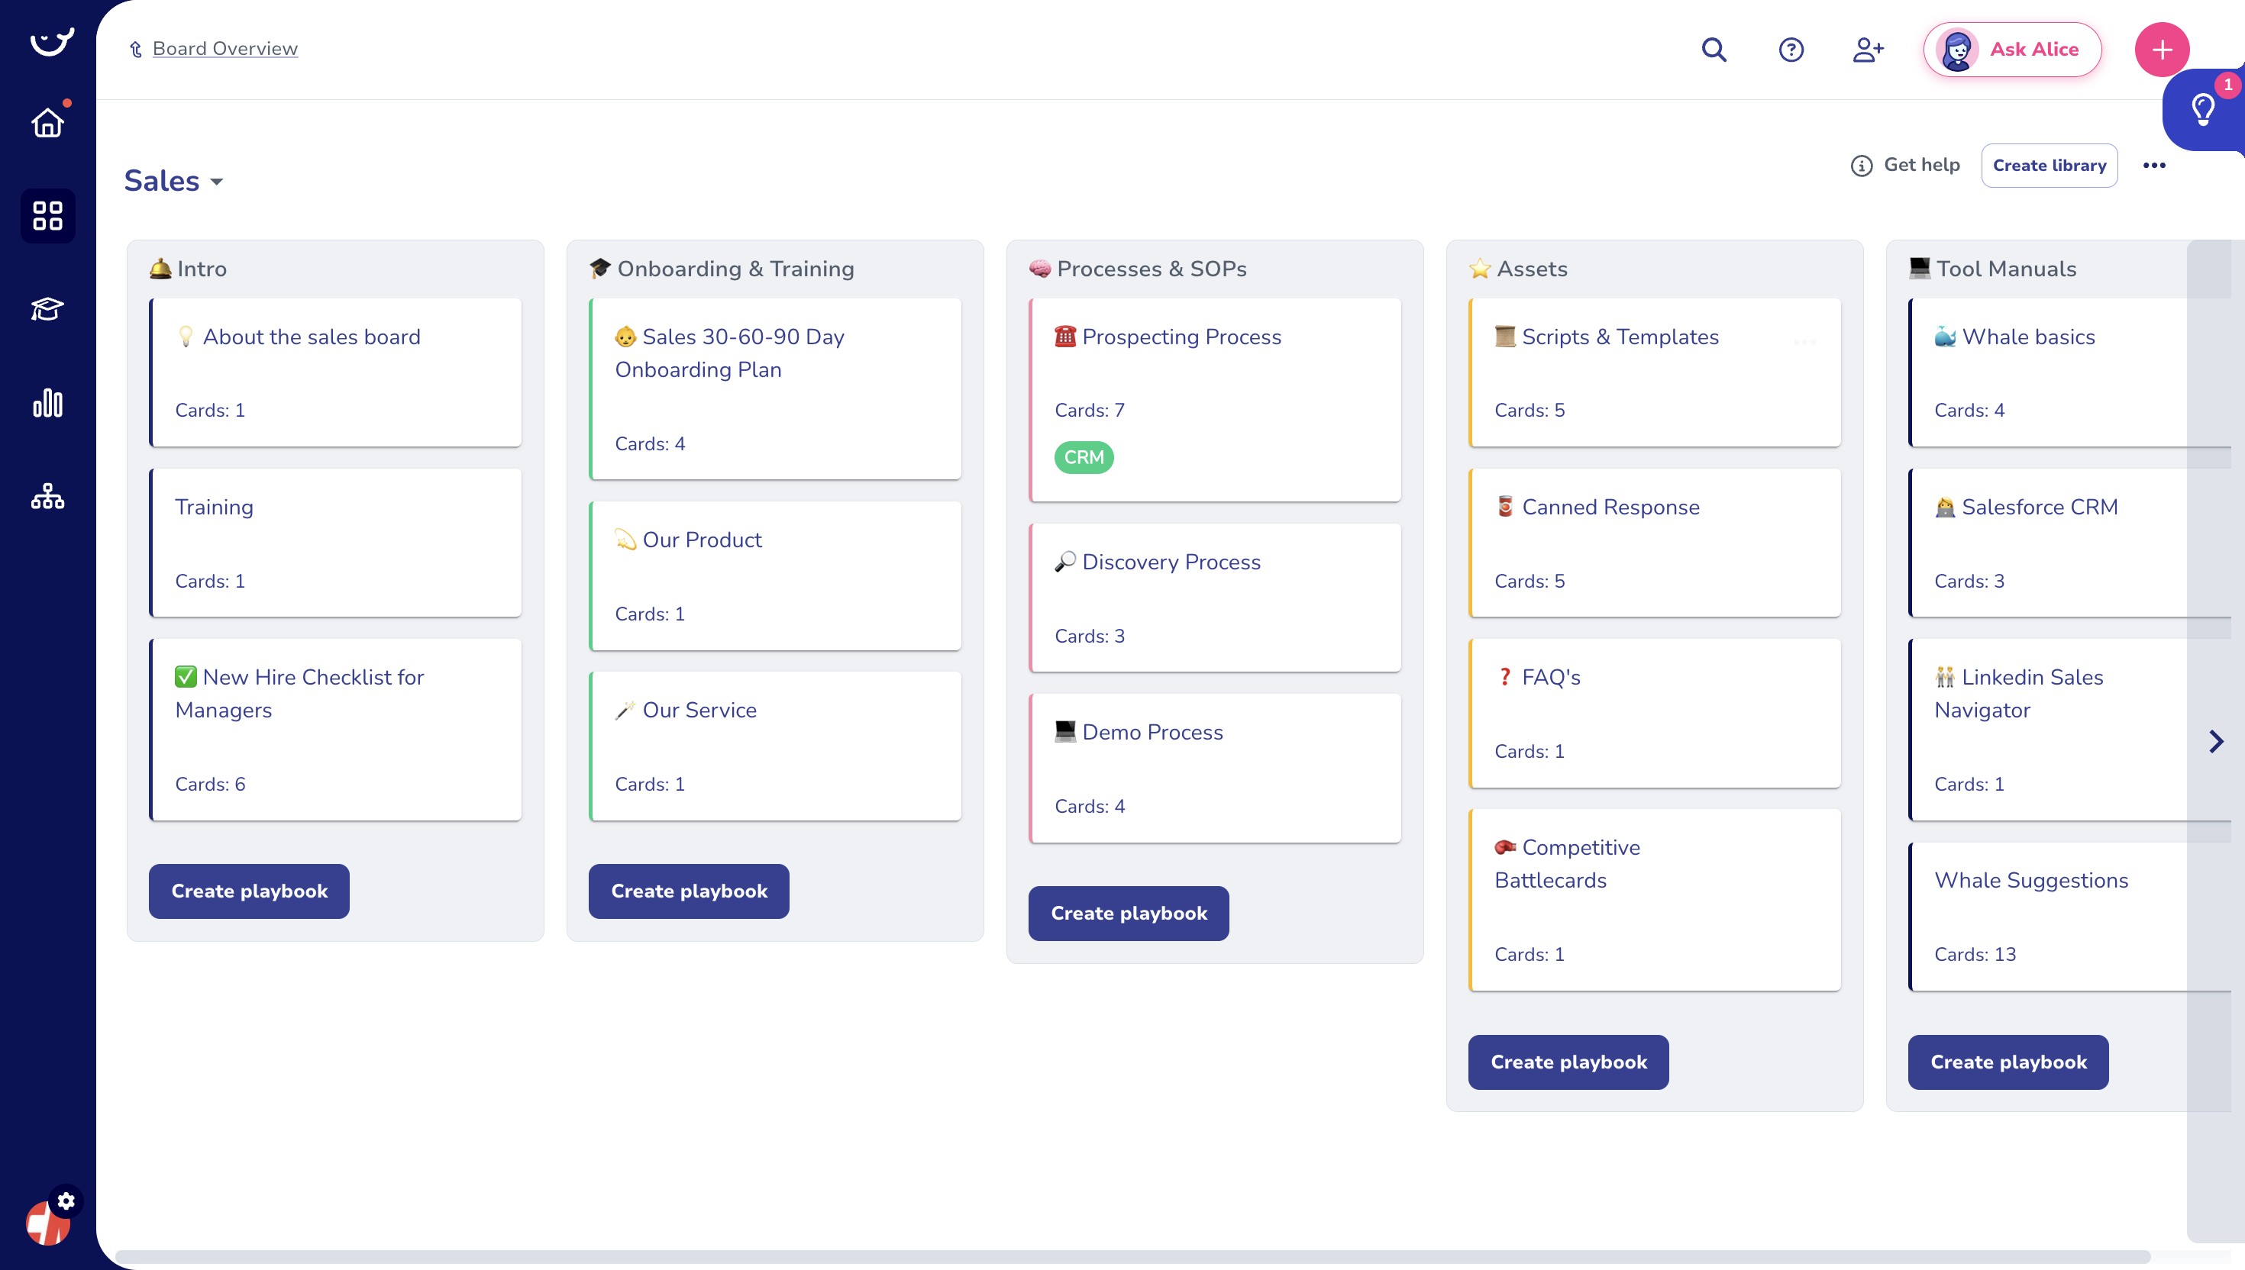
Task: Open the Org chart icon in the sidebar
Action: 48,496
